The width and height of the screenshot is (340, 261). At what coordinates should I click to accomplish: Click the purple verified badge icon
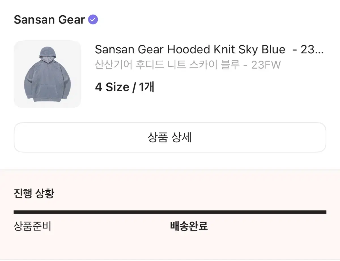pyautogui.click(x=93, y=20)
